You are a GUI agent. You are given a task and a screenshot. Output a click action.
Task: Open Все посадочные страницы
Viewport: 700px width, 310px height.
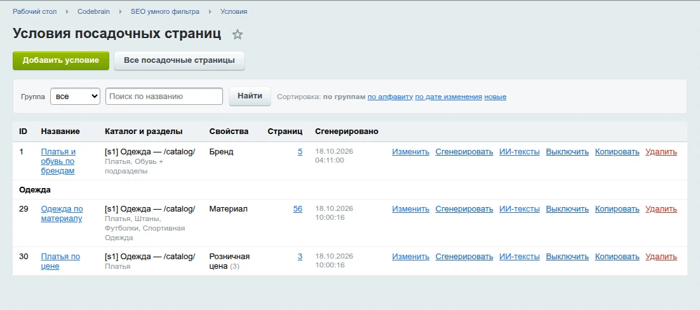(179, 60)
